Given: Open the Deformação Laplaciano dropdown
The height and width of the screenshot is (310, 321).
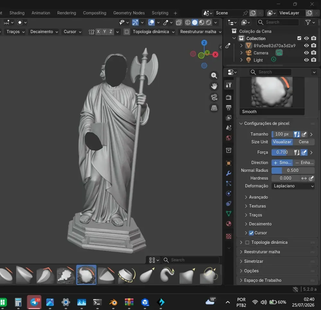Looking at the screenshot, I should 293,186.
